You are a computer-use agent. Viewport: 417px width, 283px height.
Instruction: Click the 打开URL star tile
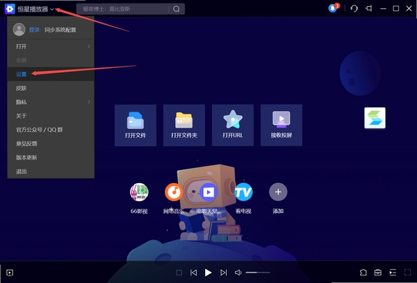[x=233, y=125]
